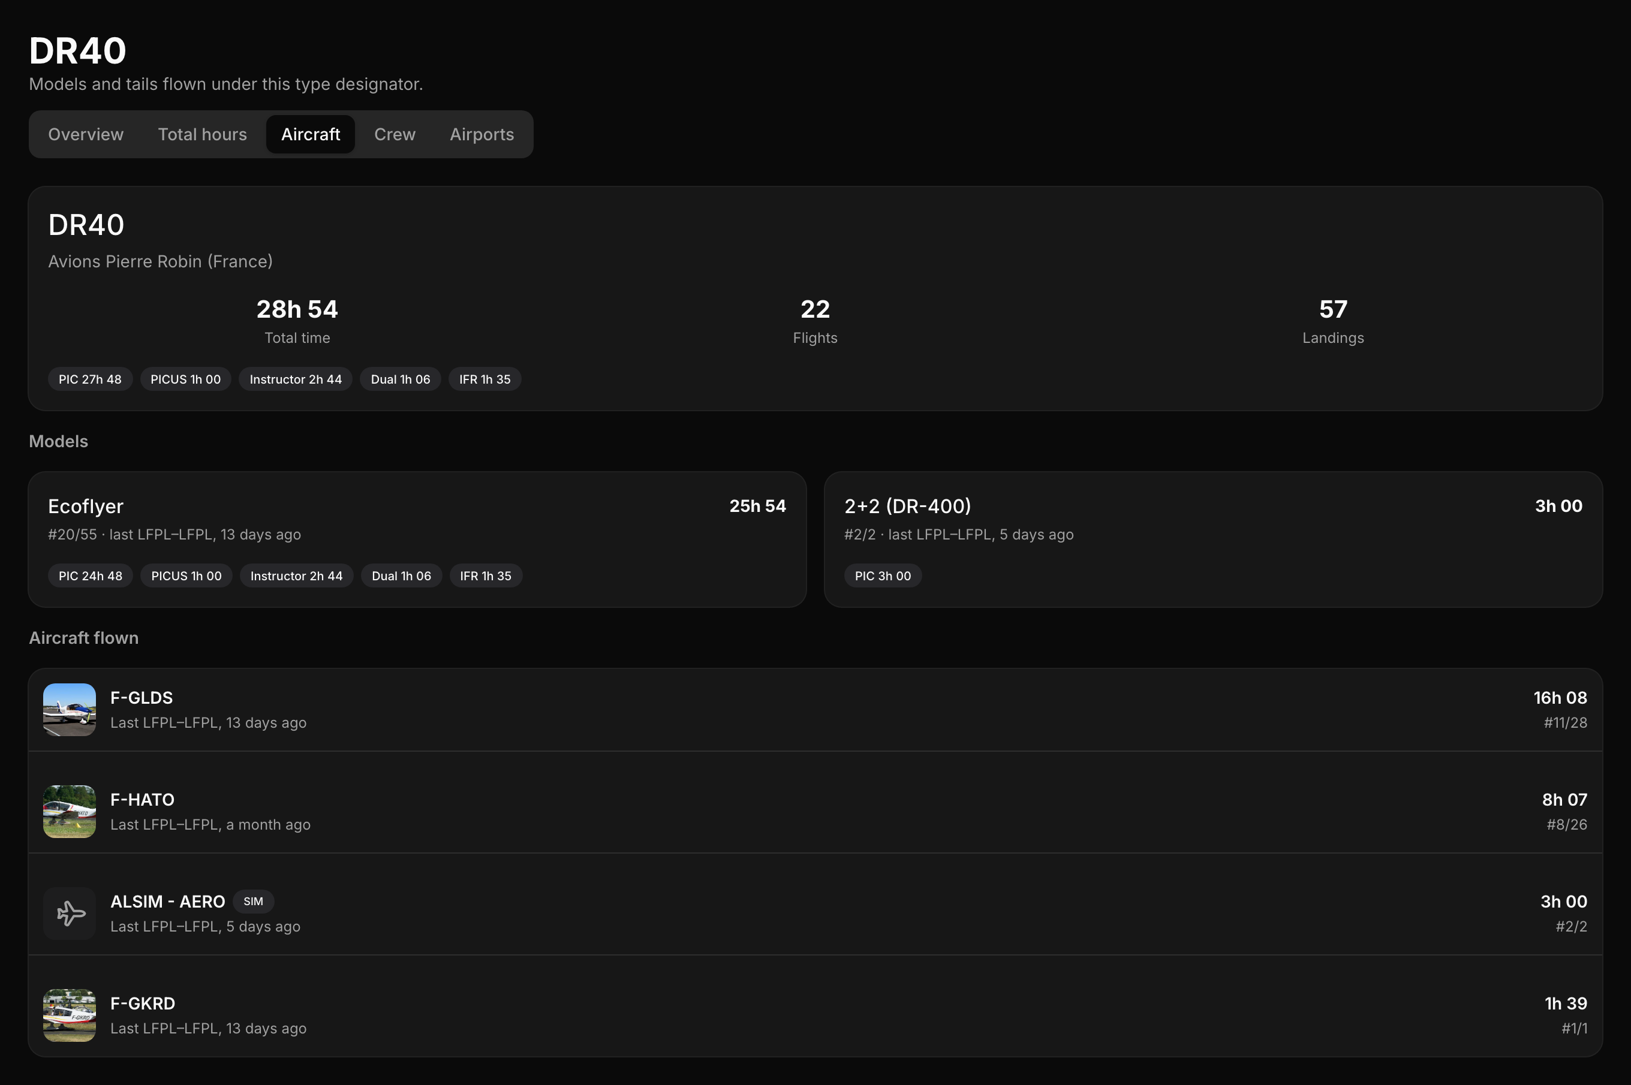Click the PIC 3h 00 chip in DR-400 card
Viewport: 1631px width, 1085px height.
click(883, 575)
